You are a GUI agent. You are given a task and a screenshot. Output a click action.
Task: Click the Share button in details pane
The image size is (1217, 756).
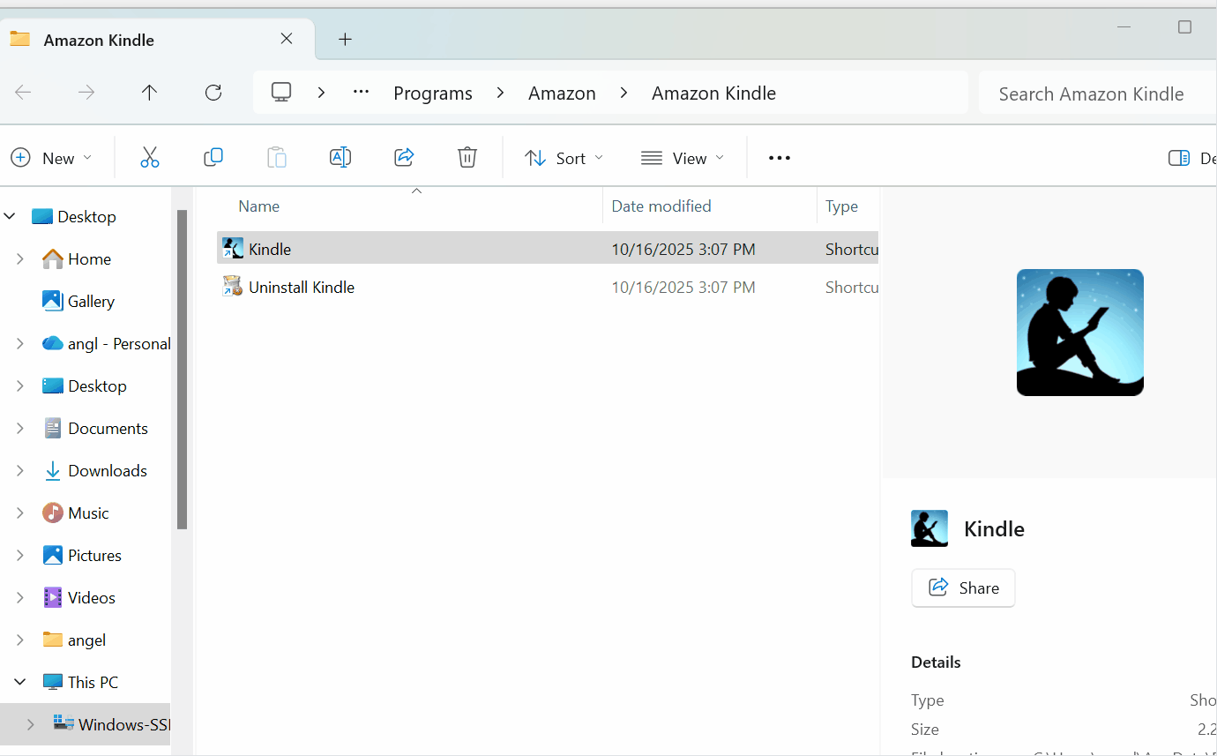pos(963,588)
